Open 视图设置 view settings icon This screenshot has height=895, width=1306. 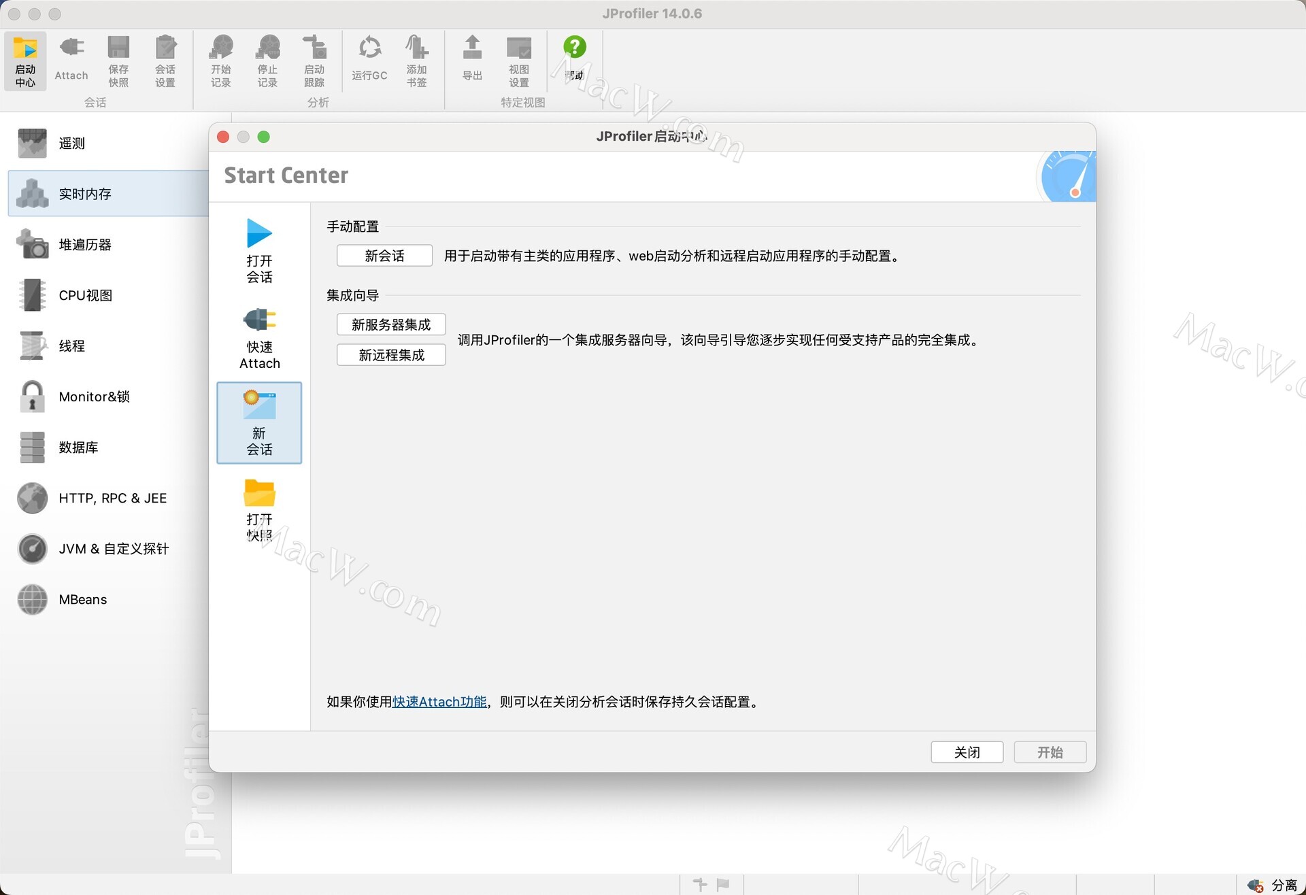click(x=519, y=61)
